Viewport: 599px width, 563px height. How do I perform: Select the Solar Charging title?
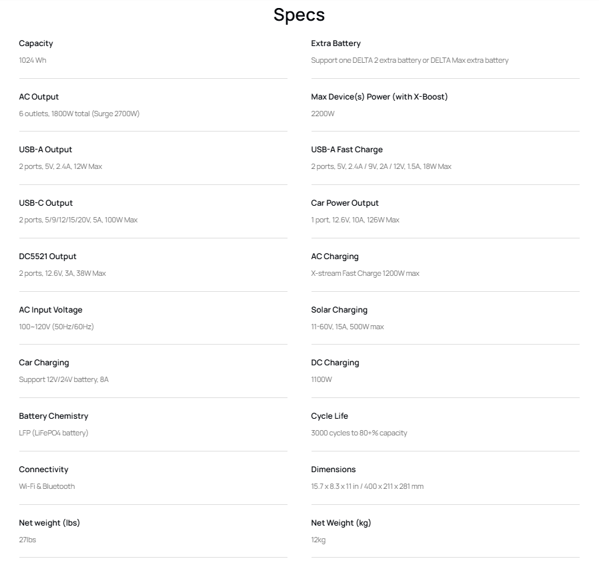pos(340,310)
